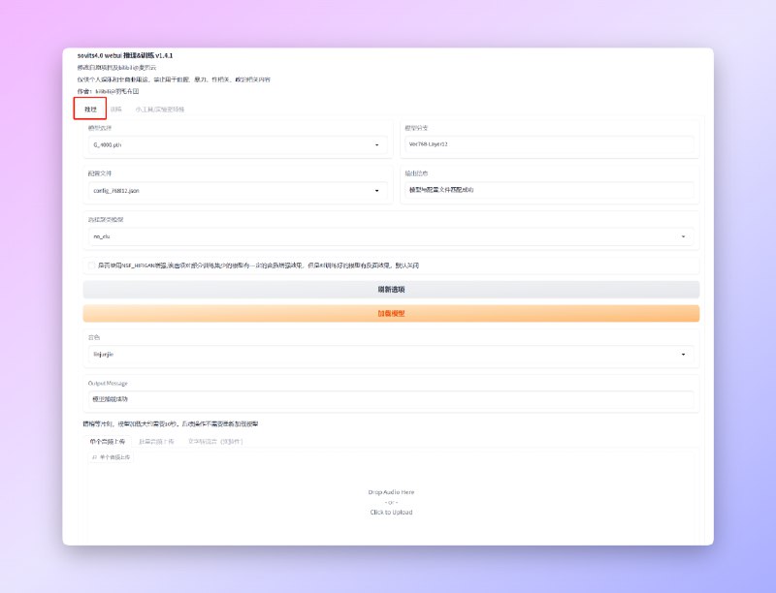Screen dimensions: 776x593
Task: Switch to the 批量音频上传 sub-tab
Action: pos(157,441)
